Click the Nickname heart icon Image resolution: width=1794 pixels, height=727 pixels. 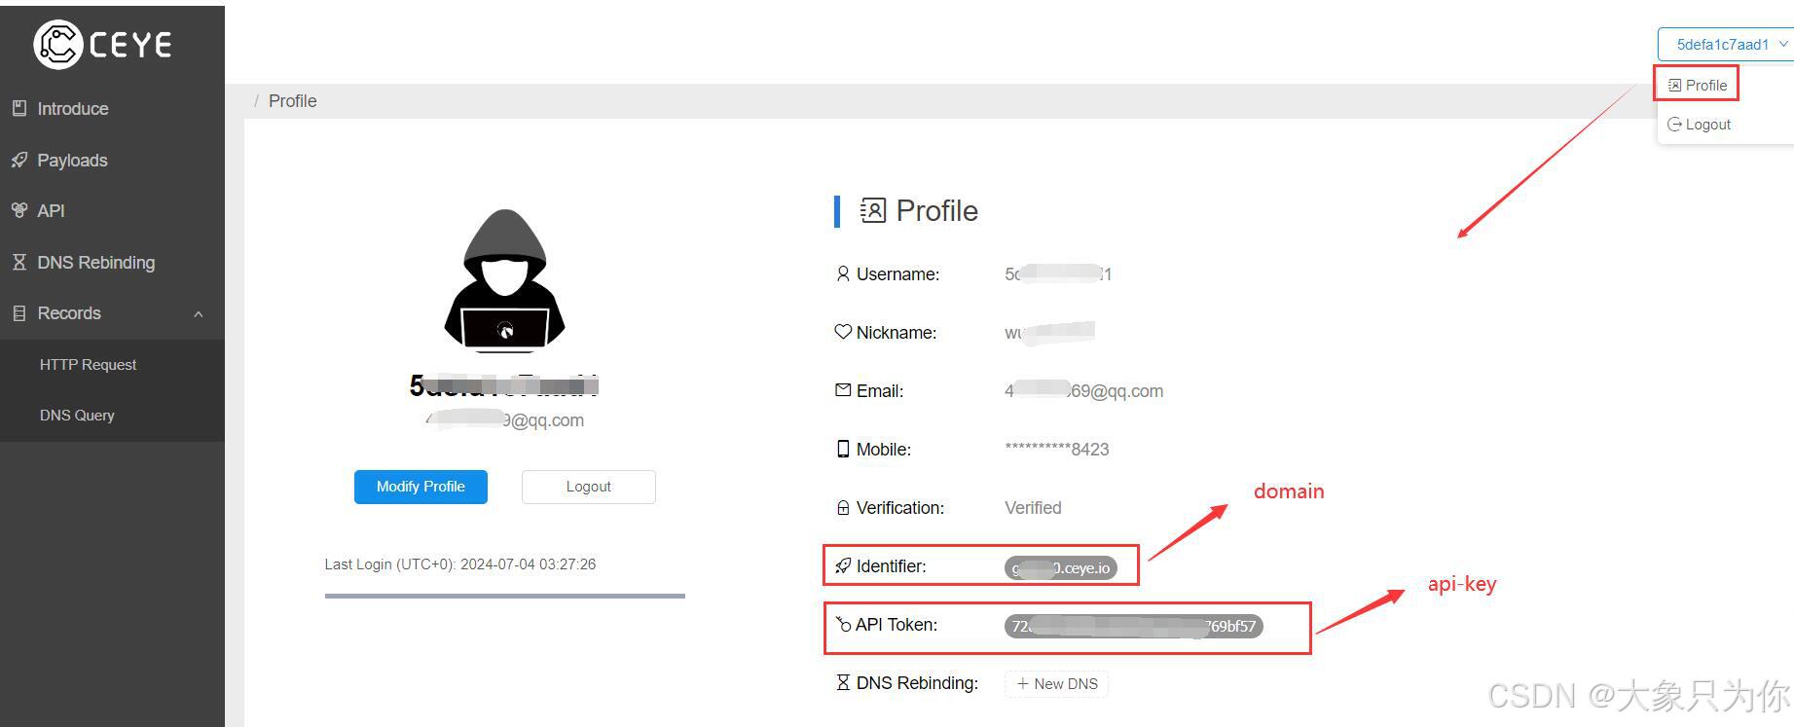pyautogui.click(x=843, y=332)
